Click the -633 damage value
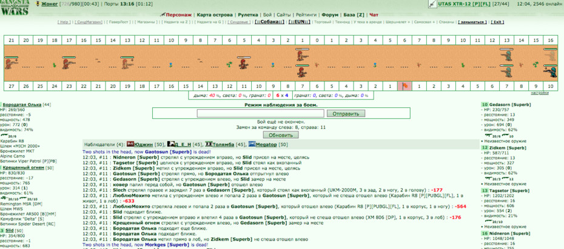Screen dimensions: 564x249 click(x=129, y=201)
